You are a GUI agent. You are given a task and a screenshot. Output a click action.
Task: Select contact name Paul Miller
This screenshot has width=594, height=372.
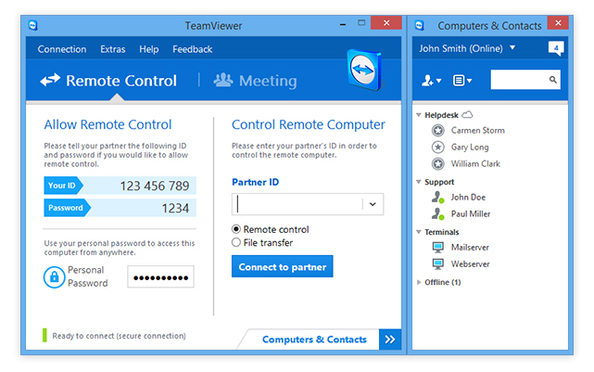(x=471, y=214)
